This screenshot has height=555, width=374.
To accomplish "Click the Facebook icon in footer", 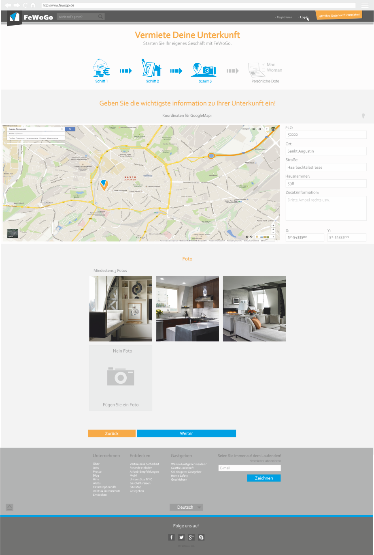I will pyautogui.click(x=171, y=538).
